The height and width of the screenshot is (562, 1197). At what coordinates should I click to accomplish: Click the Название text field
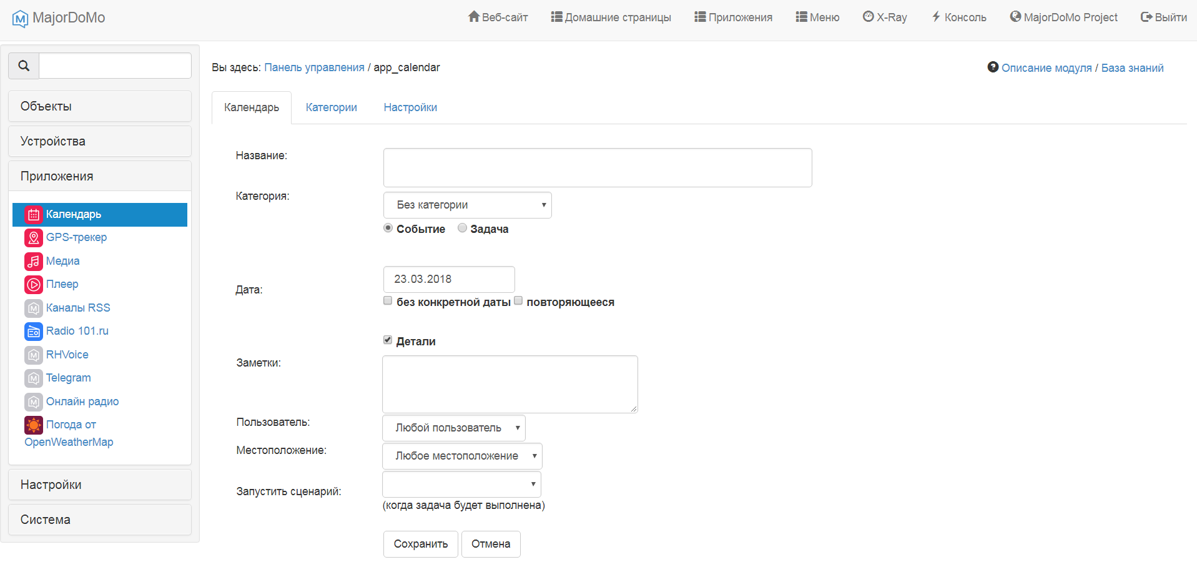[598, 167]
